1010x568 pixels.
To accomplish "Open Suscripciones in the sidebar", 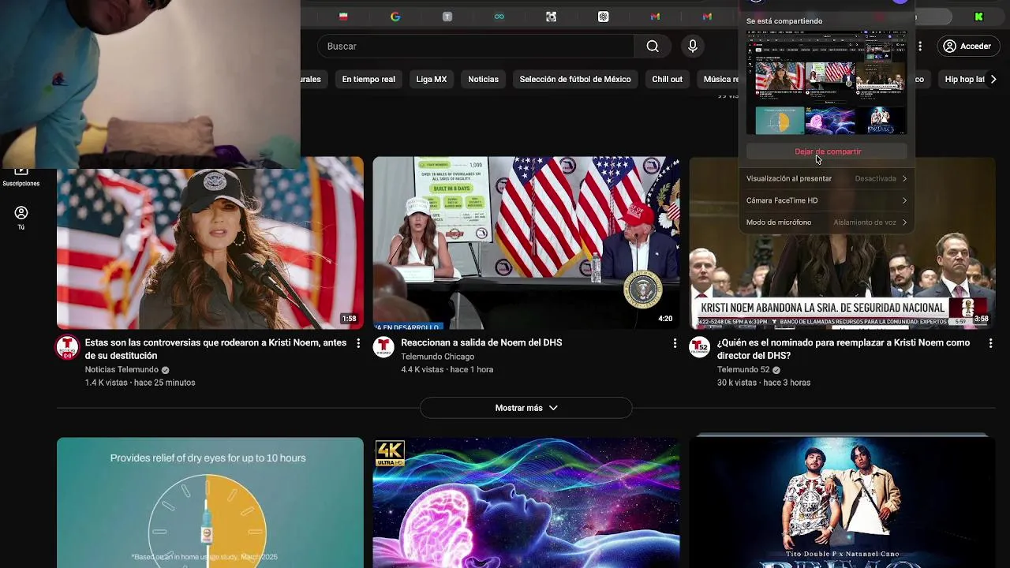I will [21, 177].
